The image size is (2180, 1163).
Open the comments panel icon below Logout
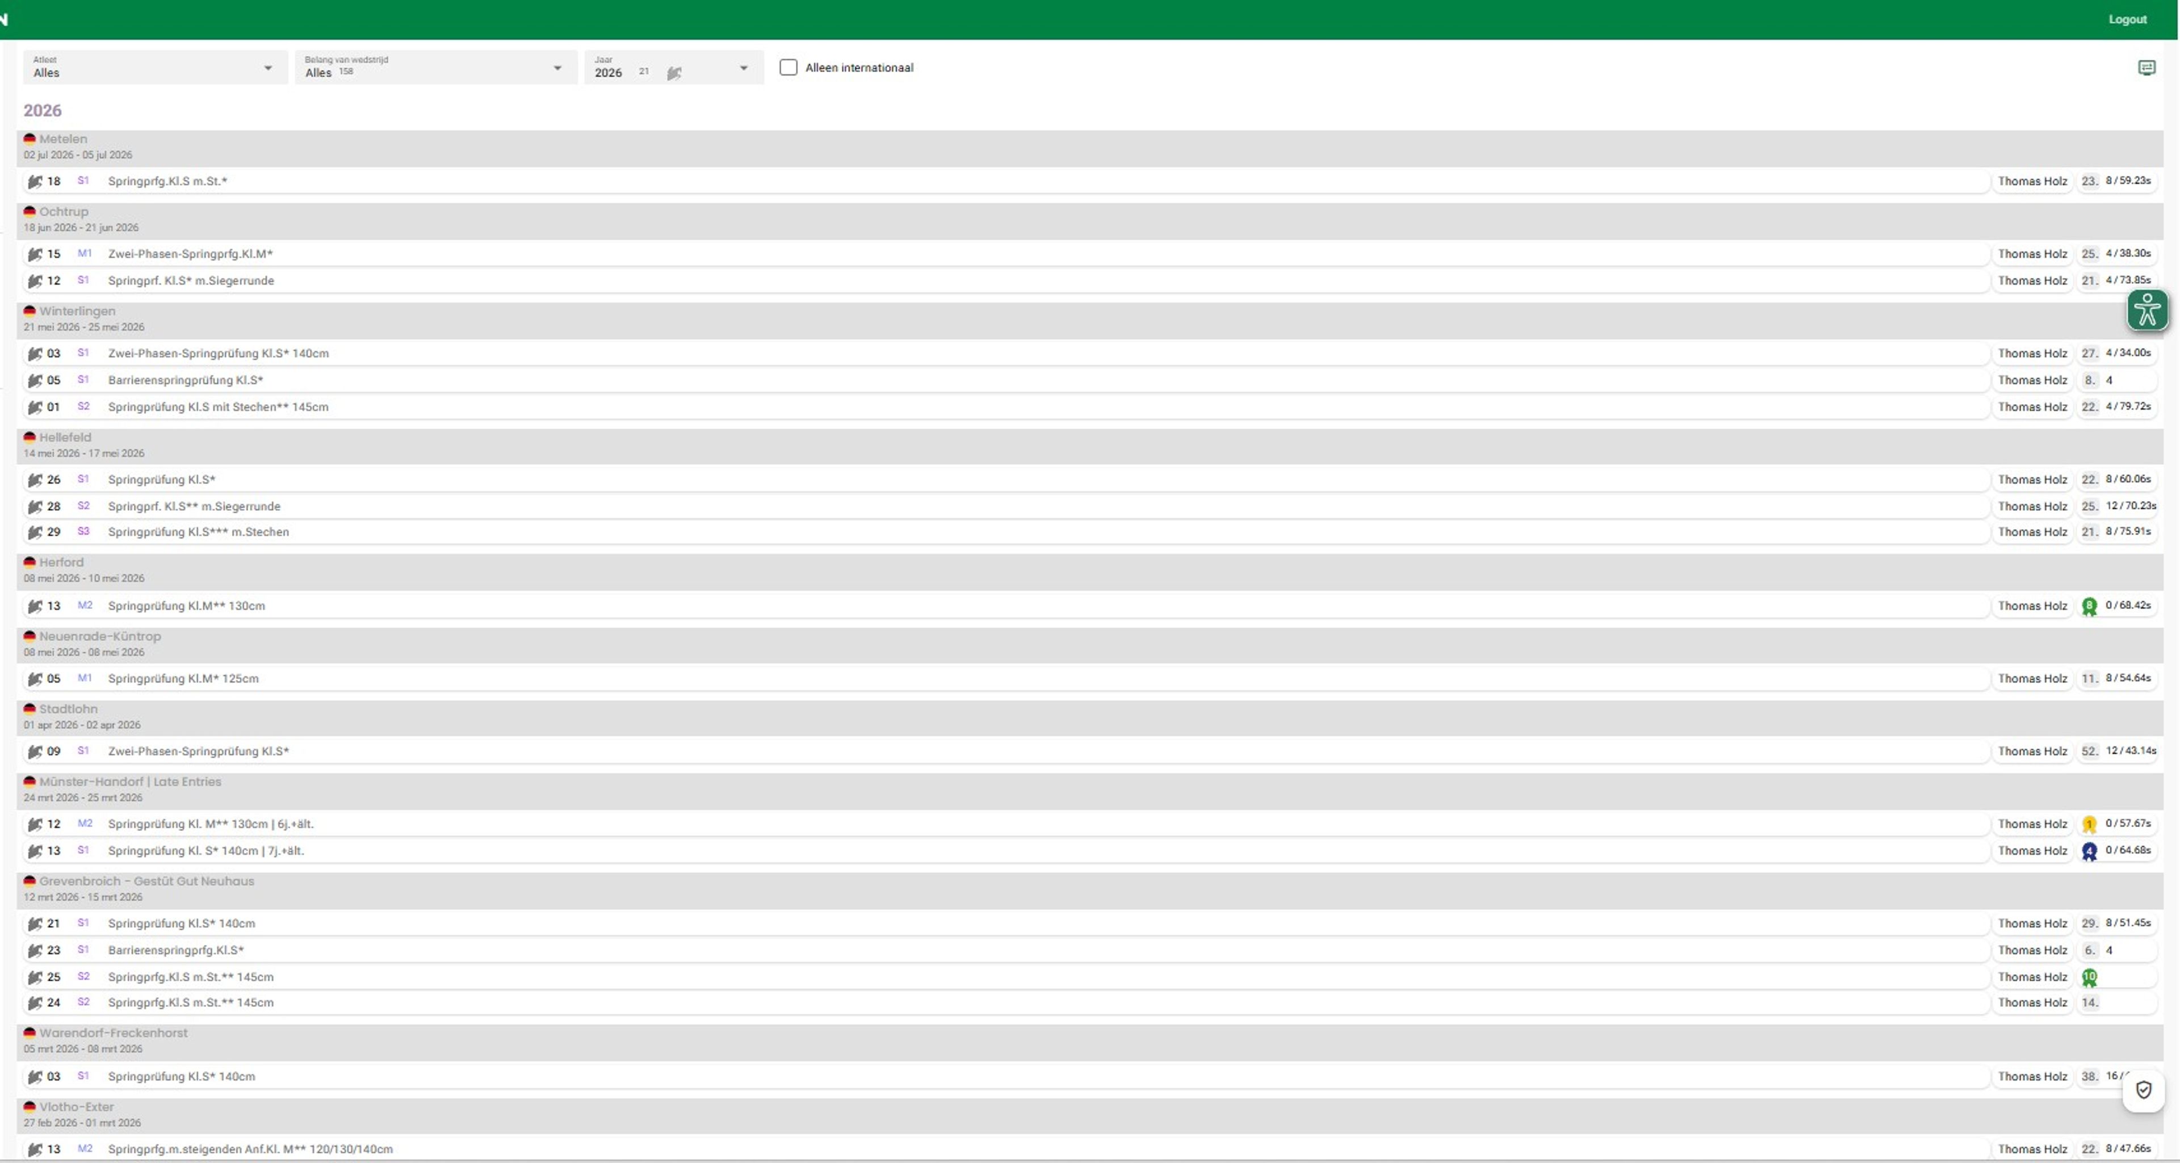pos(2146,68)
